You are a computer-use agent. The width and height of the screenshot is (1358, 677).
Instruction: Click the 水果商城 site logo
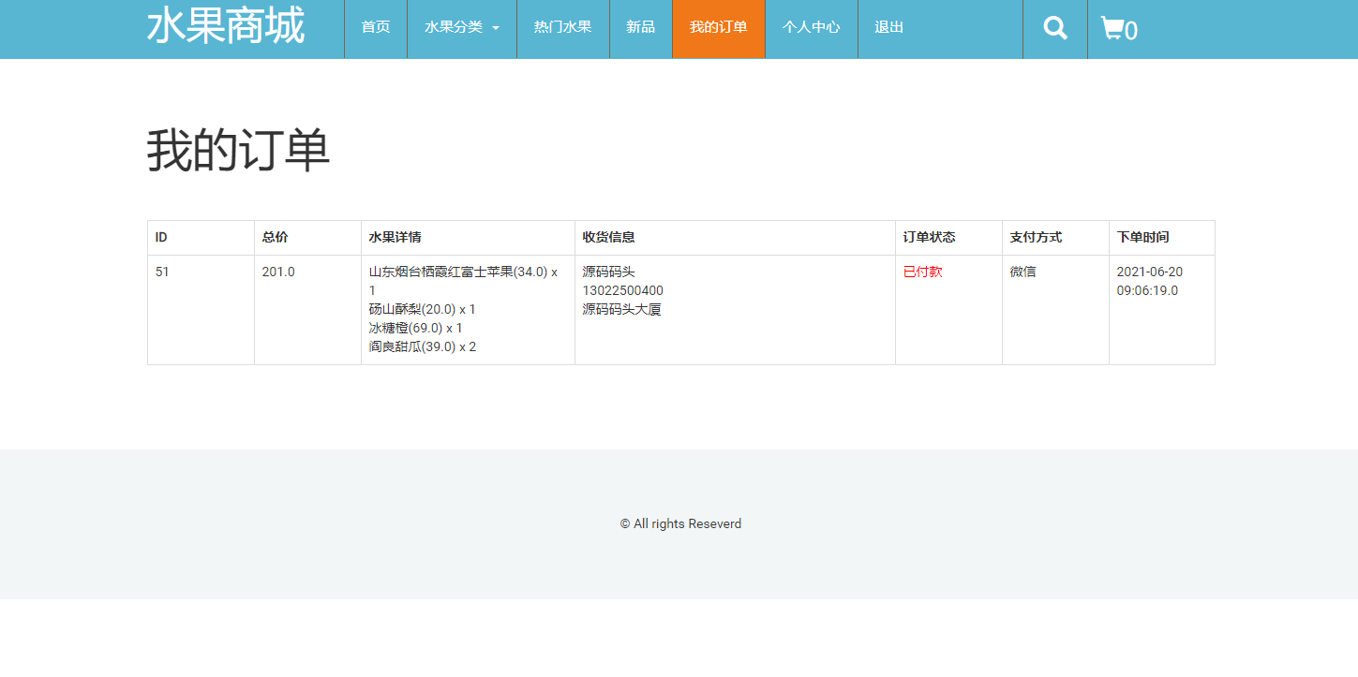pyautogui.click(x=226, y=25)
